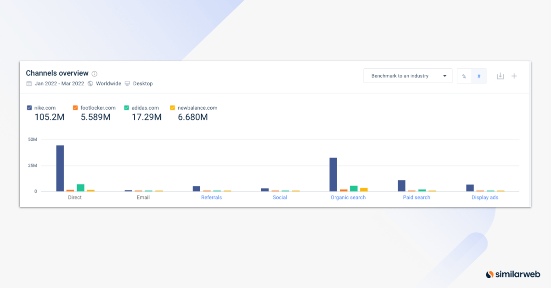The image size is (551, 288).
Task: Open the Organic search channel link
Action: click(x=348, y=198)
